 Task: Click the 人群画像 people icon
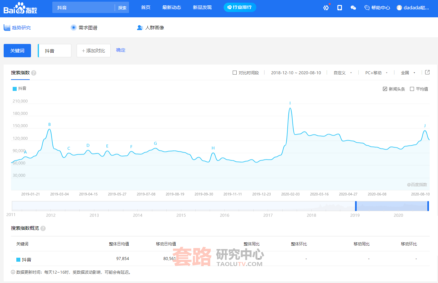(140, 28)
